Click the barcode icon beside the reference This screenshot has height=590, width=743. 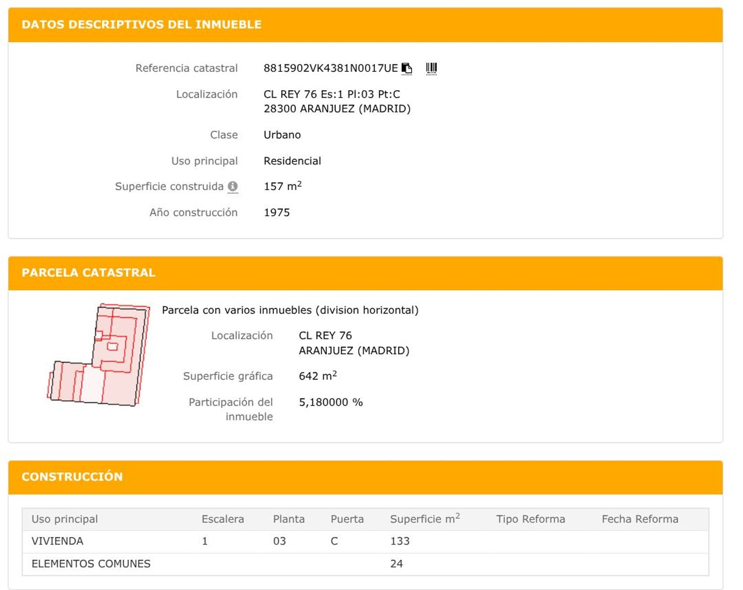click(x=431, y=68)
